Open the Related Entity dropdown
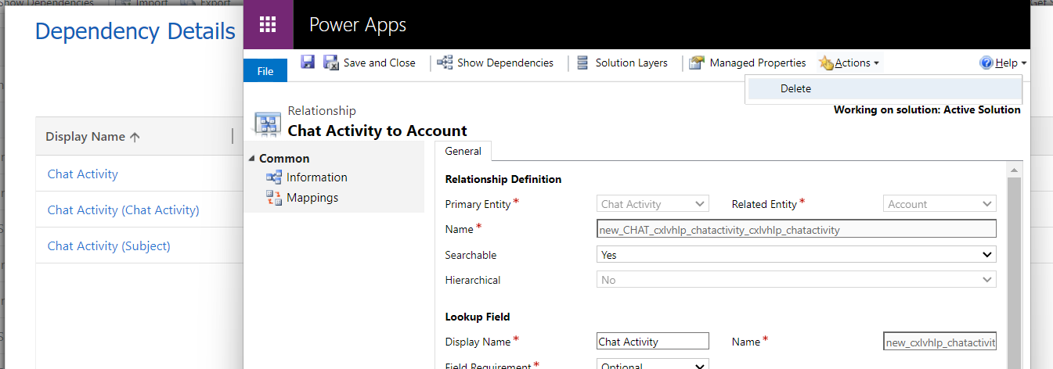 click(939, 204)
